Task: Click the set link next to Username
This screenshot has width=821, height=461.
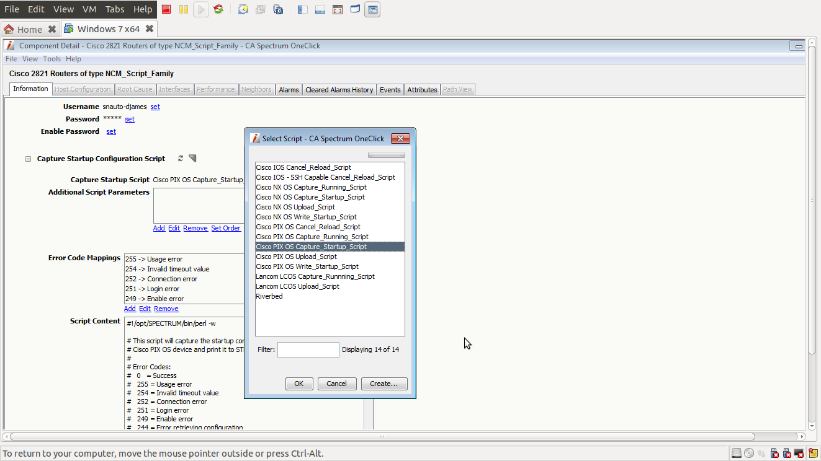Action: [x=155, y=107]
